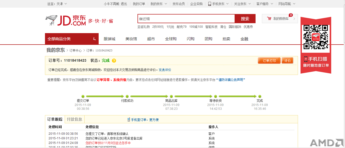Click the search input field with 宿迁馆

tap(186, 19)
